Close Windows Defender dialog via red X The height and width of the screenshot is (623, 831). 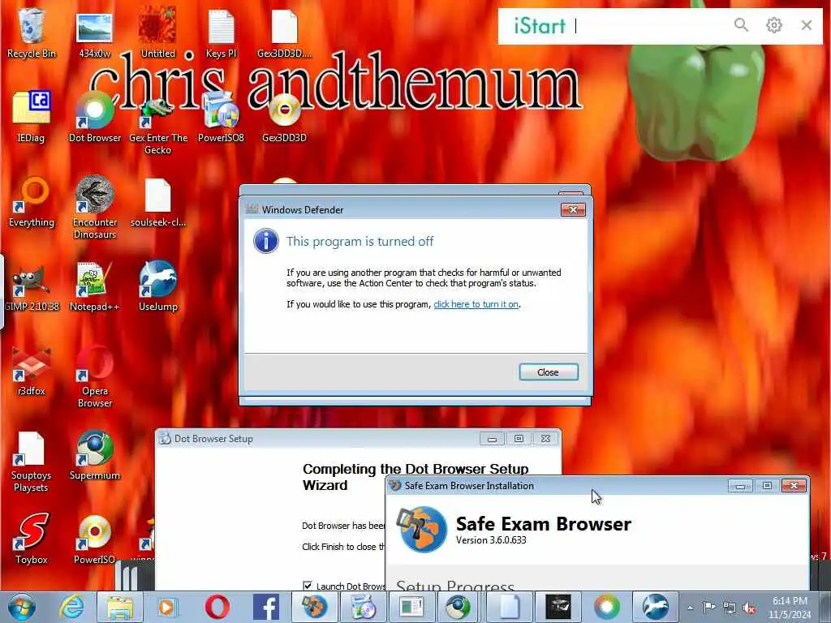click(x=573, y=210)
